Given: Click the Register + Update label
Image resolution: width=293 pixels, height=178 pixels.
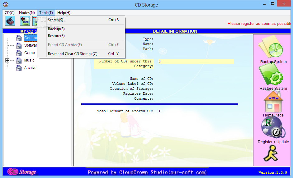Looking at the screenshot, I should tap(273, 142).
